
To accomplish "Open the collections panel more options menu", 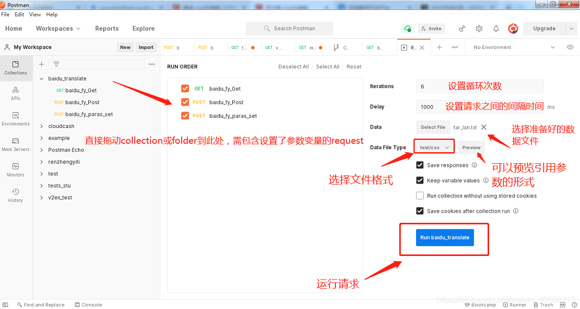I will [x=152, y=64].
